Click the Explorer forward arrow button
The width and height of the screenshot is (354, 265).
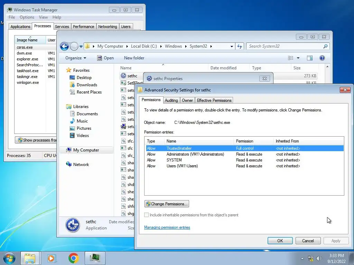74,47
